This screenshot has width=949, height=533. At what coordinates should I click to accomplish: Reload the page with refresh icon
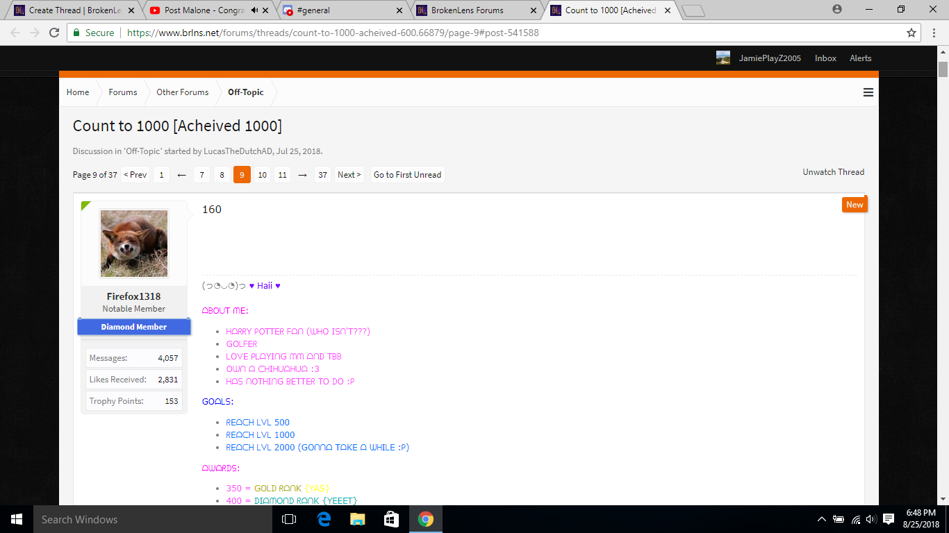(54, 33)
